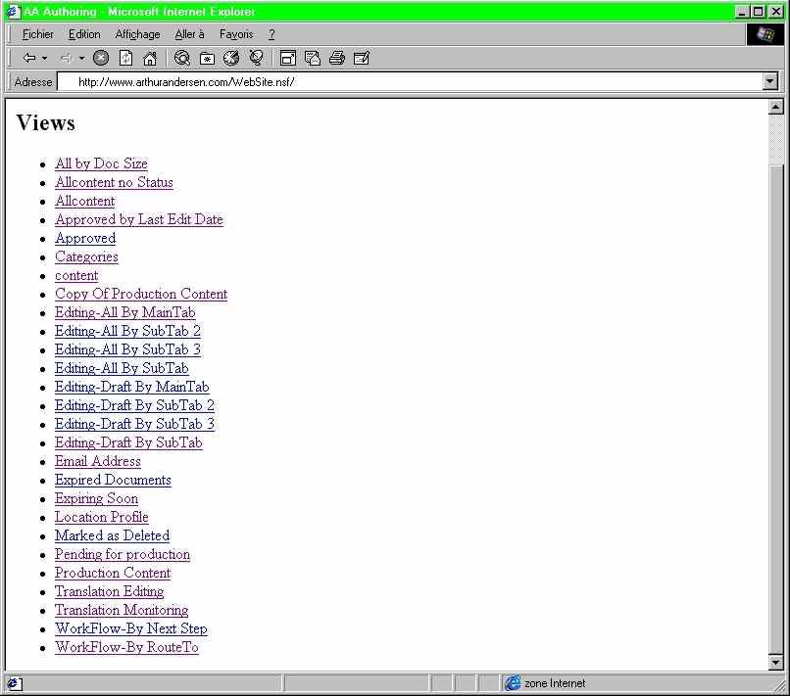790x696 pixels.
Task: Open Editing-All By SubTab 3 link
Action: [128, 349]
